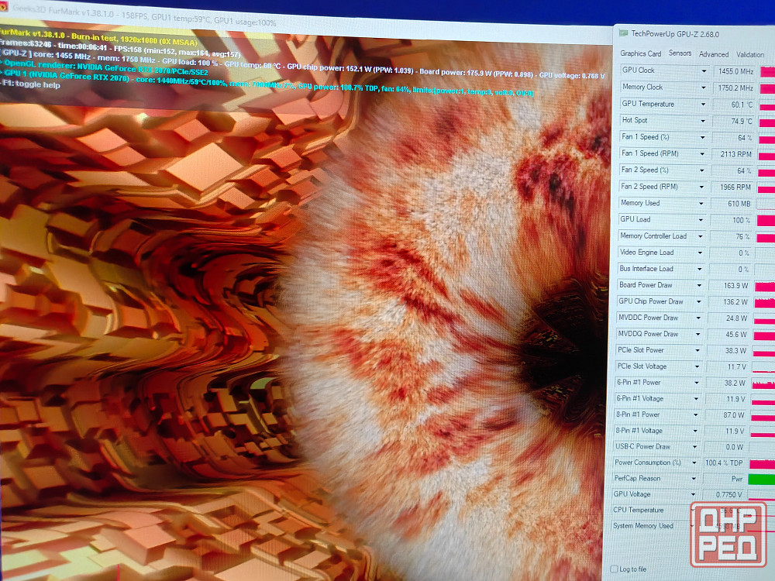Switch to the Graphics Card tab
The image size is (775, 581).
coord(640,53)
